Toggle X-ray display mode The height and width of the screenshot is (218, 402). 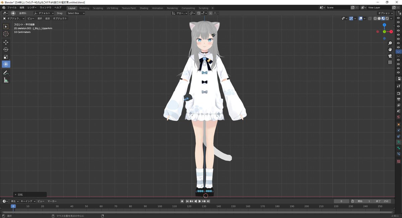pos(370,18)
